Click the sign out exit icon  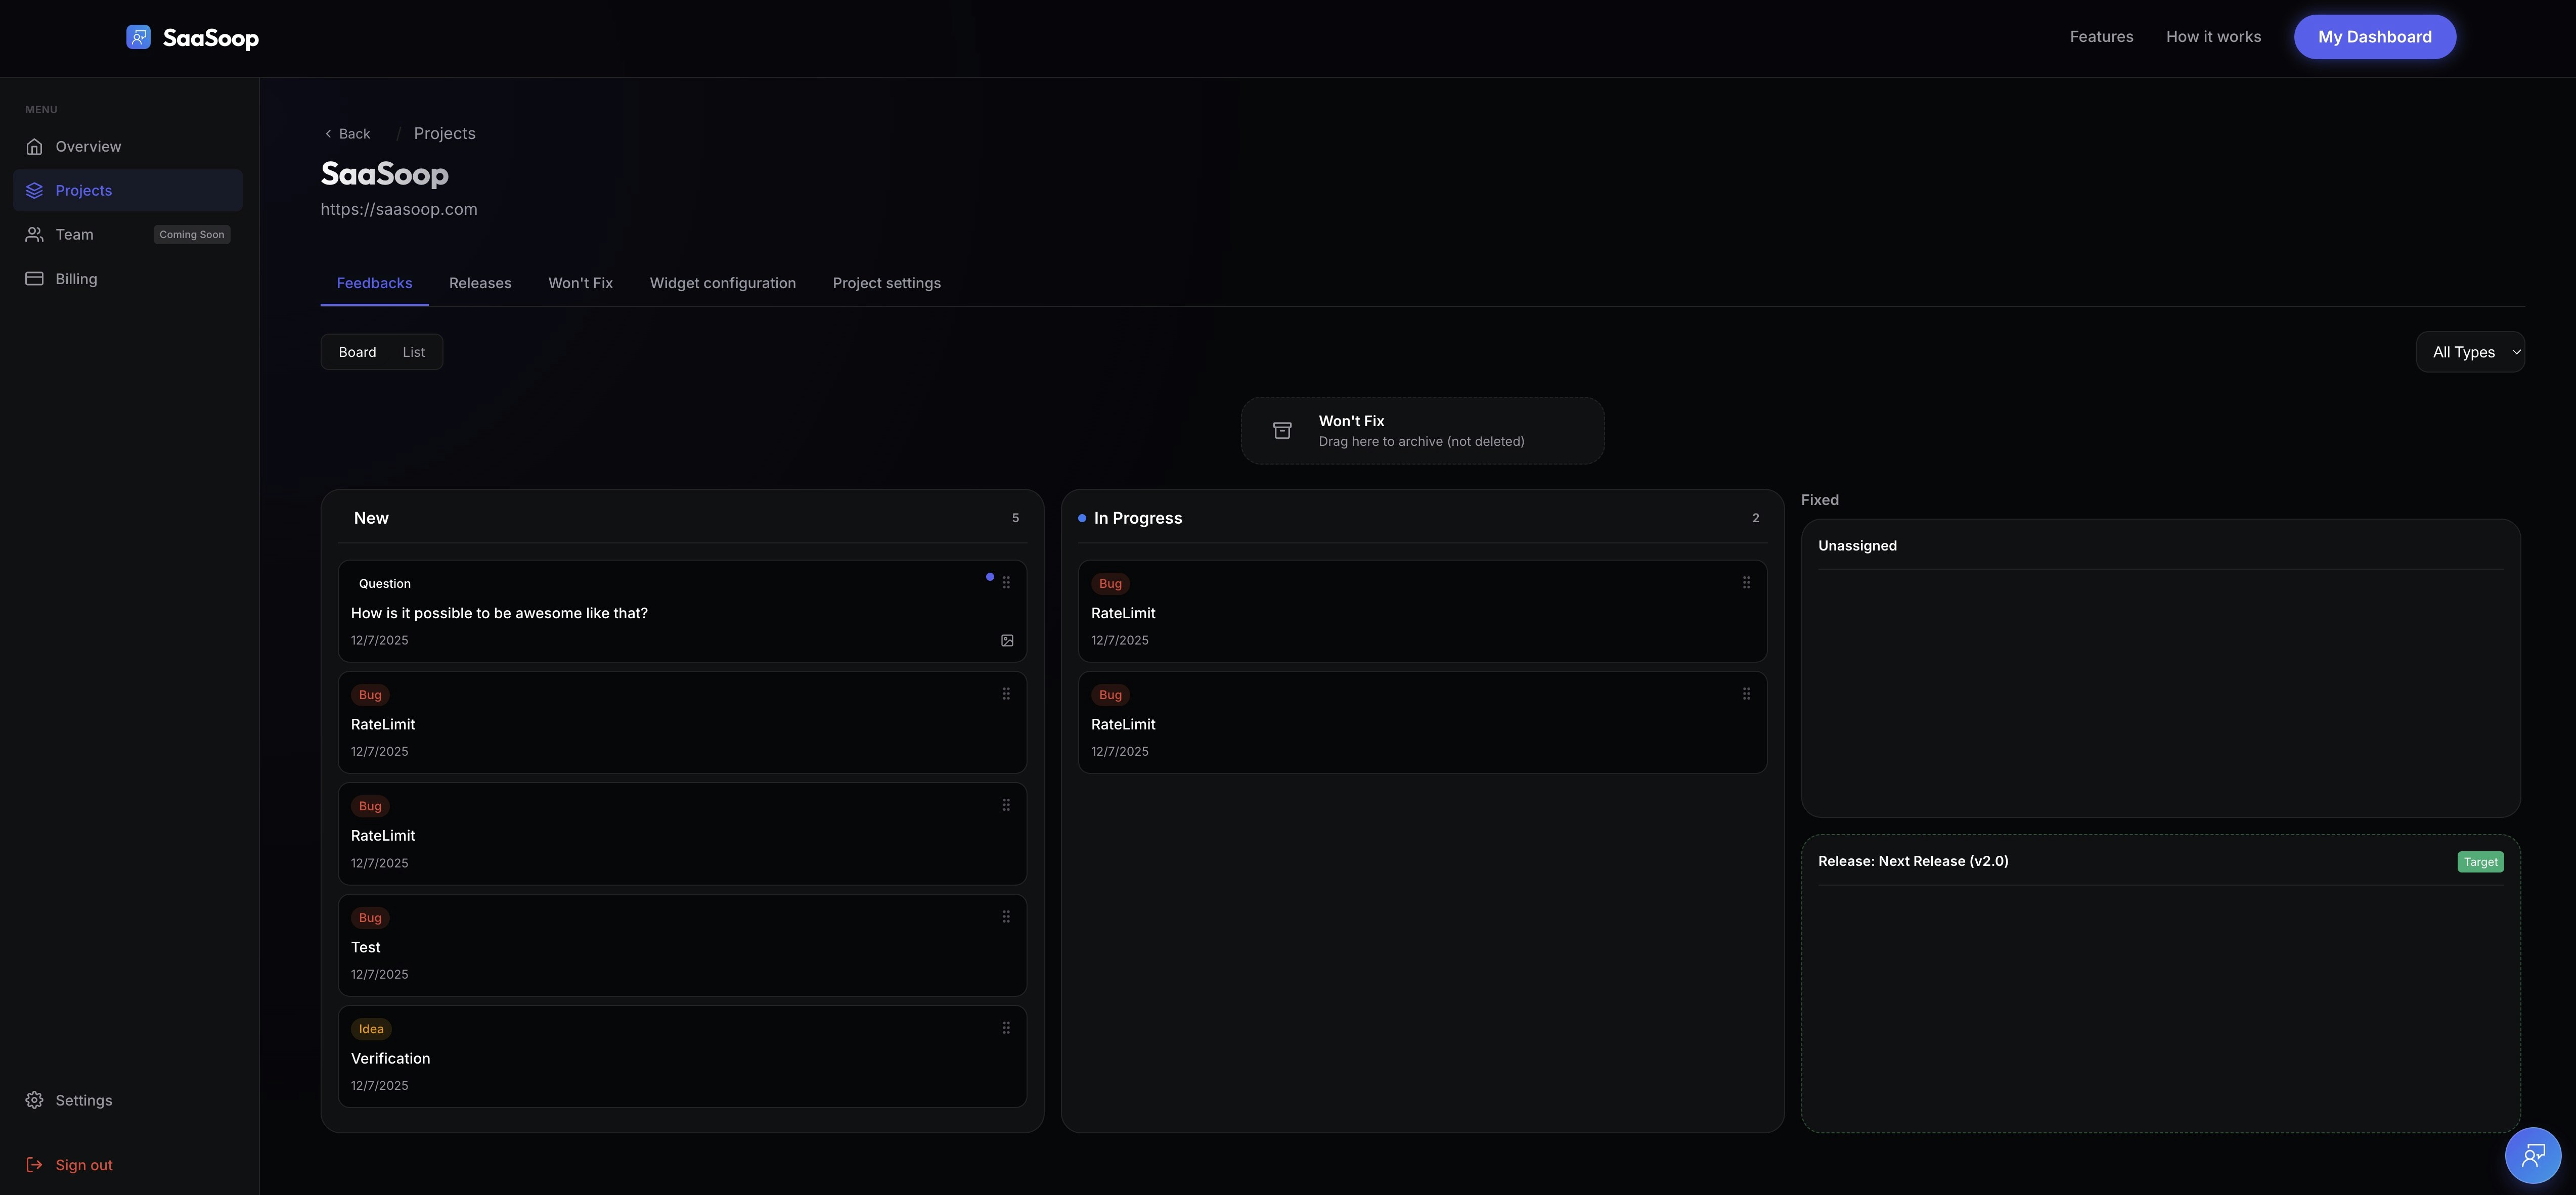click(x=34, y=1164)
